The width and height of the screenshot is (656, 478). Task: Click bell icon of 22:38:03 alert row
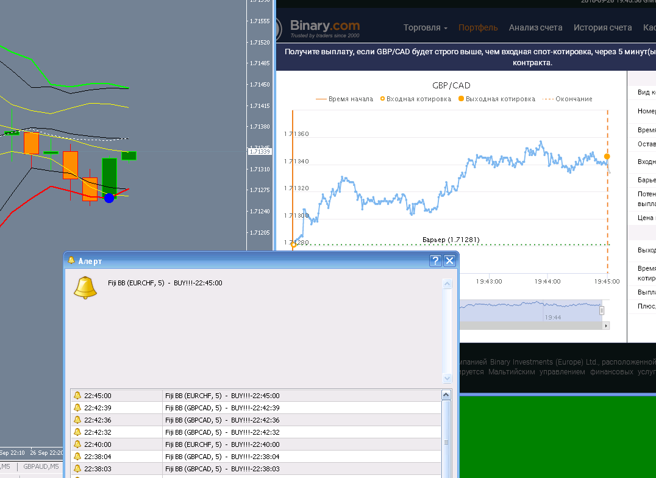(77, 468)
